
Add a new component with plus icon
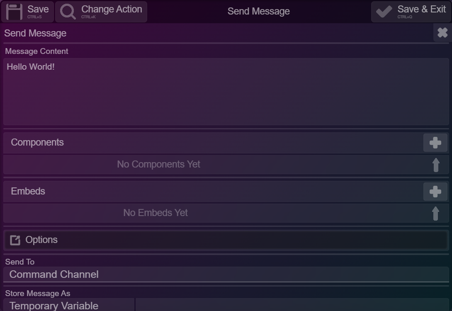[435, 143]
